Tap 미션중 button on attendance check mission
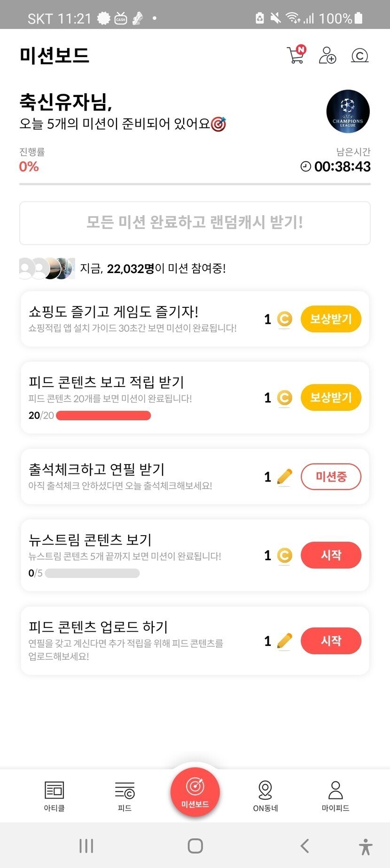The width and height of the screenshot is (390, 868). (x=331, y=477)
